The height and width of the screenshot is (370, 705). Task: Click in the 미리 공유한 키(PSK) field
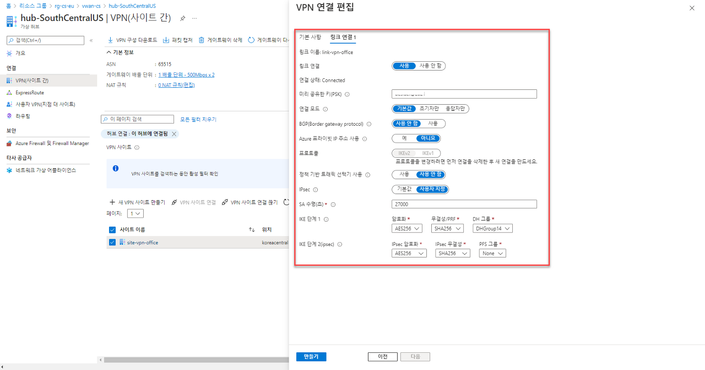point(464,94)
